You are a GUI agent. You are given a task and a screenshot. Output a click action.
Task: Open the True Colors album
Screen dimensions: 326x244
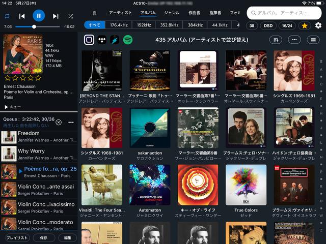click(246, 185)
